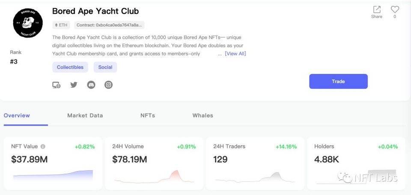Click the Bored Ape Yacht Club logo
Screen dimensions: 411x195
[28, 23]
